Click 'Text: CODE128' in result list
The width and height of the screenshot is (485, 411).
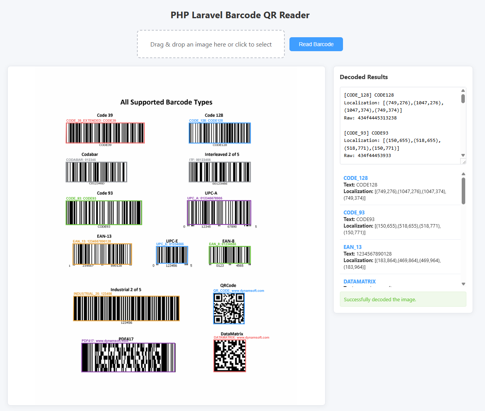(x=360, y=185)
